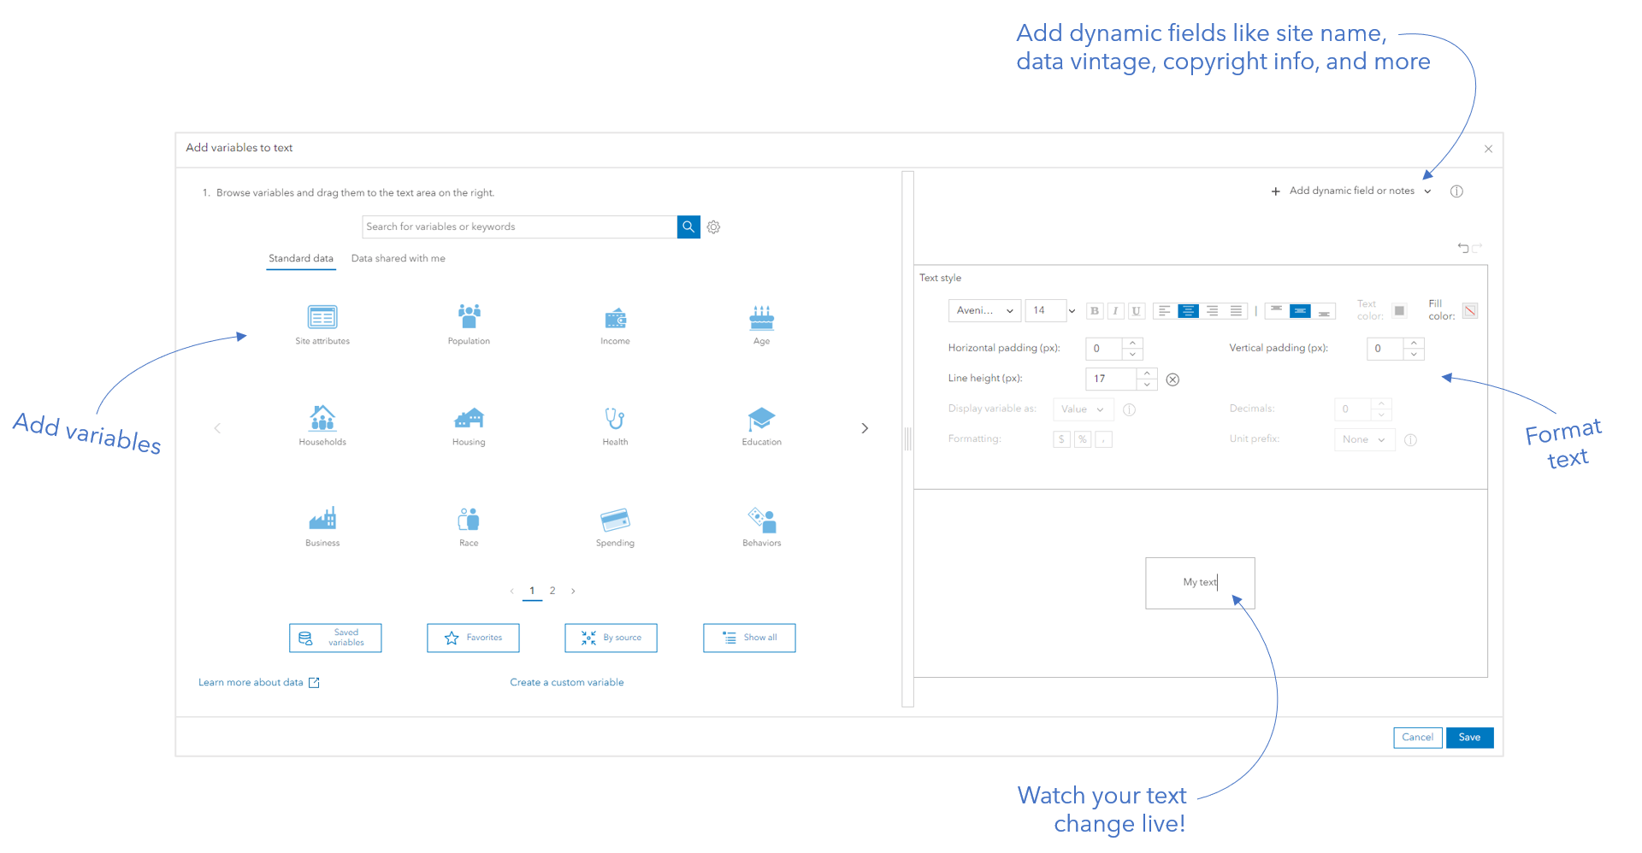1642x853 pixels.
Task: Click info icon next to Unit prefix
Action: tap(1410, 440)
